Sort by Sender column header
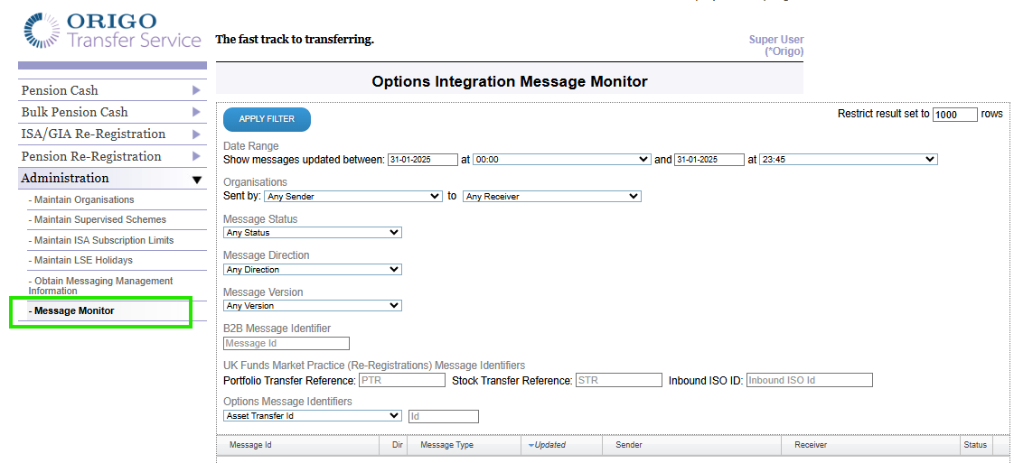This screenshot has width=1014, height=463. coord(629,445)
